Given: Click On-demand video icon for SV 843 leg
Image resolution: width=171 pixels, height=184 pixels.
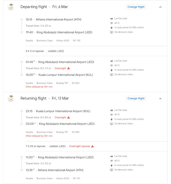Looking at the screenshot, I should [111, 124].
